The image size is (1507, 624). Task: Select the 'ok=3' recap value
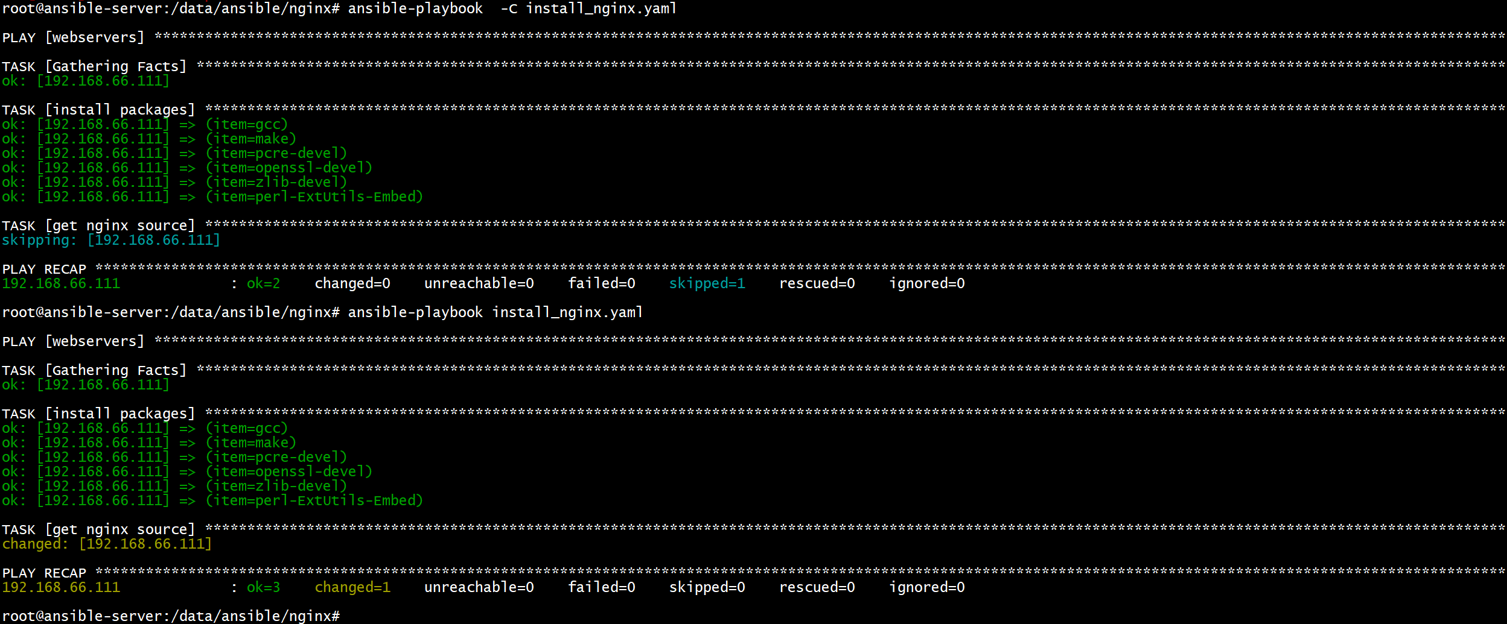pyautogui.click(x=264, y=587)
